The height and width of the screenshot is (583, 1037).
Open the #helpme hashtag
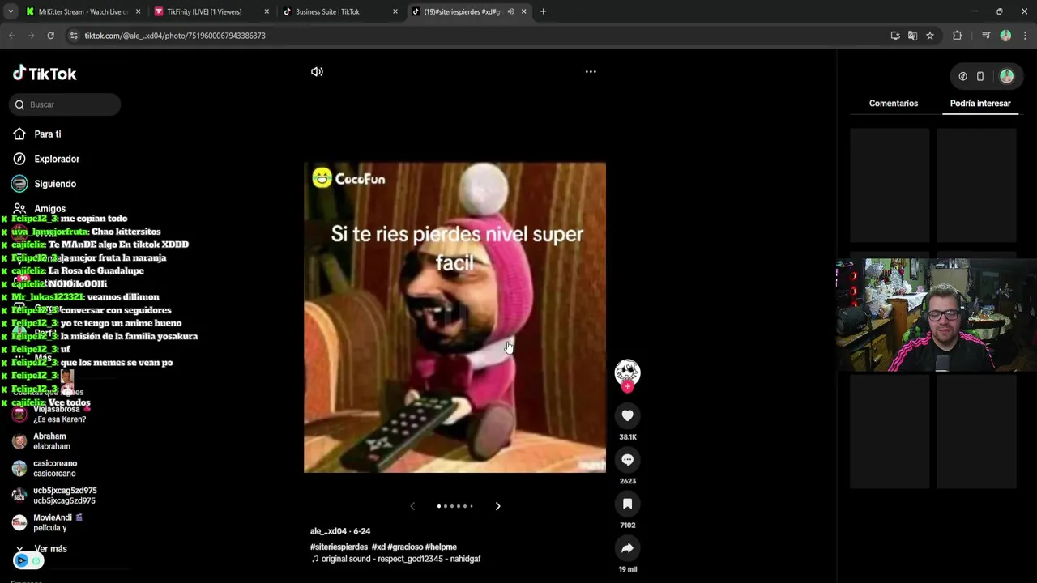point(441,547)
